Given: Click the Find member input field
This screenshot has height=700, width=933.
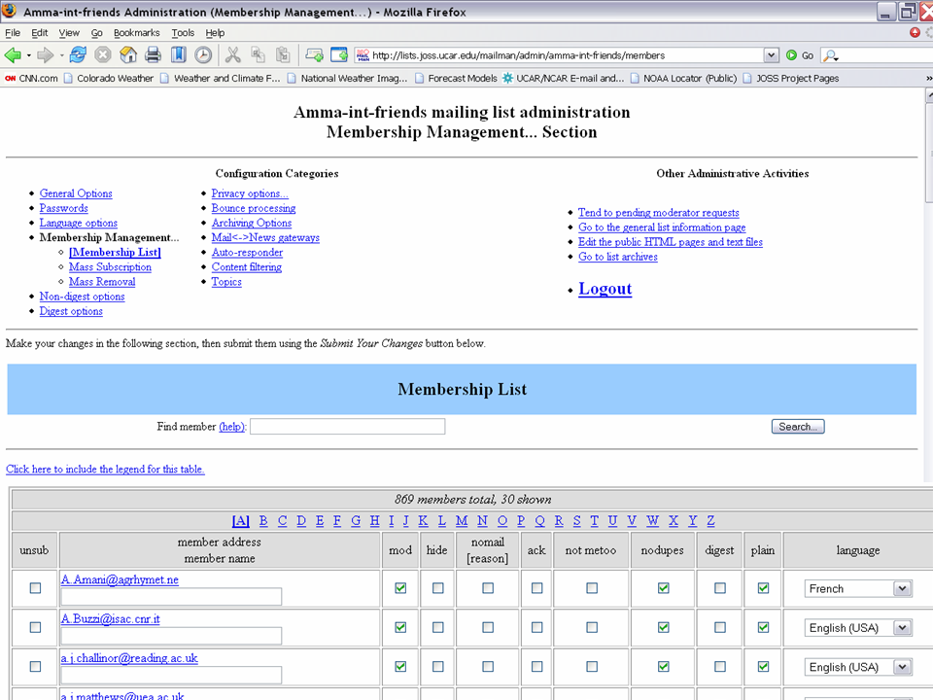Looking at the screenshot, I should tap(348, 426).
